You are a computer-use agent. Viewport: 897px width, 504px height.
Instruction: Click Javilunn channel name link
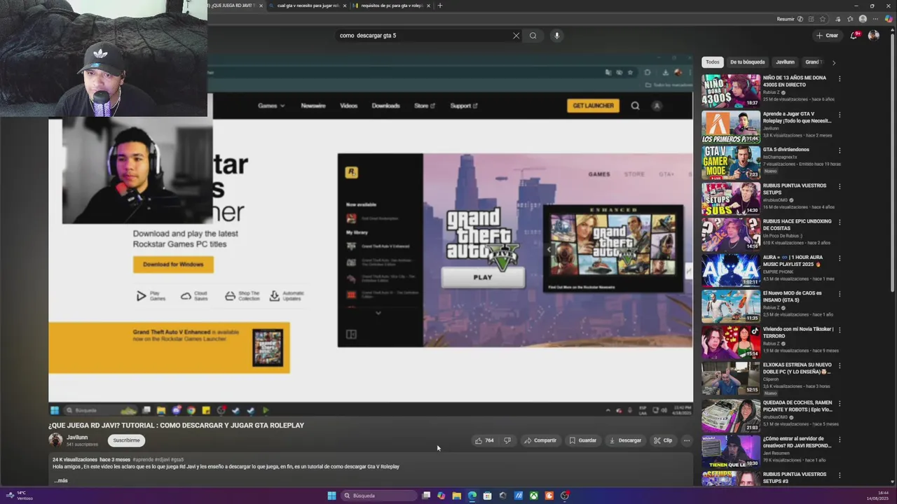click(x=77, y=437)
